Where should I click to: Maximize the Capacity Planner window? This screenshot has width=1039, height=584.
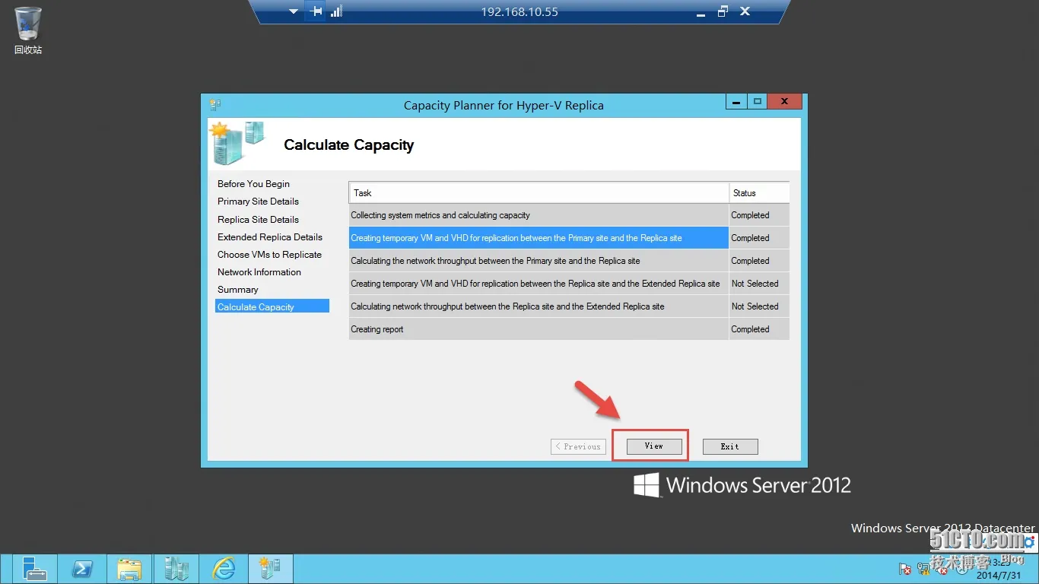758,101
